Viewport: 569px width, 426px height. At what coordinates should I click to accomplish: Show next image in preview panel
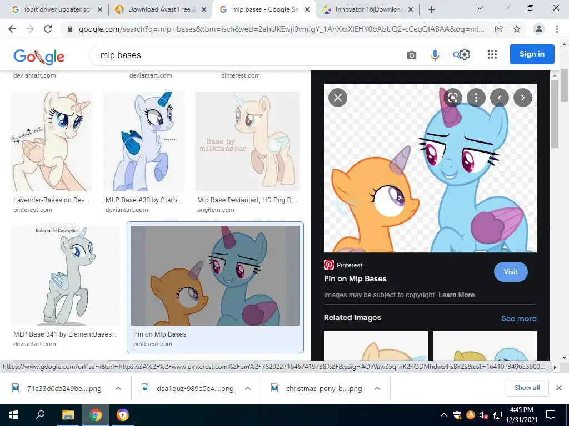click(522, 98)
